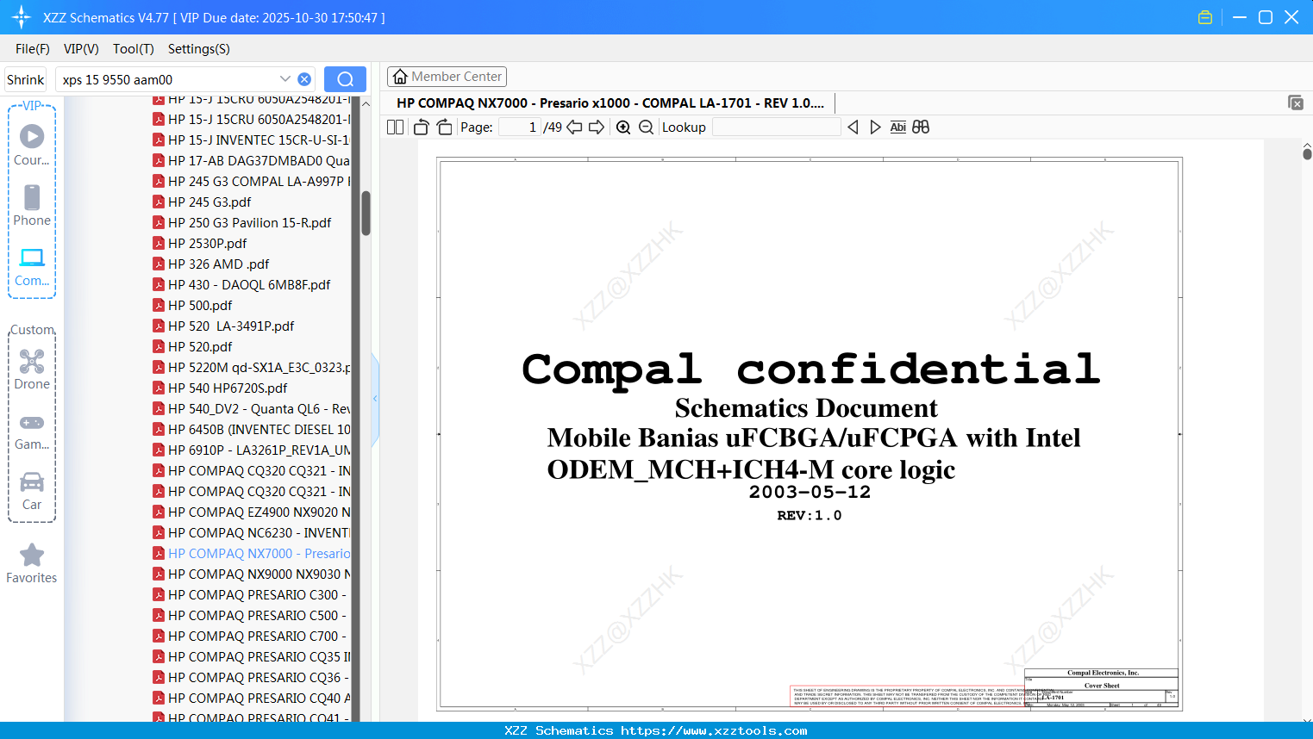Open HP 520 LA-3491P.pdf

(x=223, y=326)
